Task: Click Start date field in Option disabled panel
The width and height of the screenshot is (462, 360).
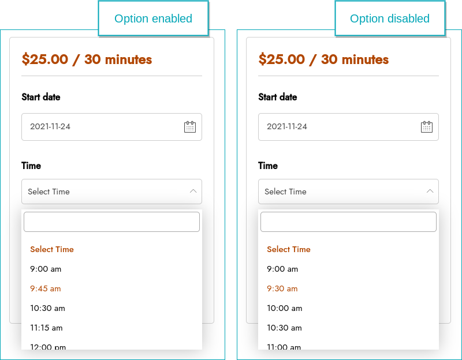Action: pos(348,127)
